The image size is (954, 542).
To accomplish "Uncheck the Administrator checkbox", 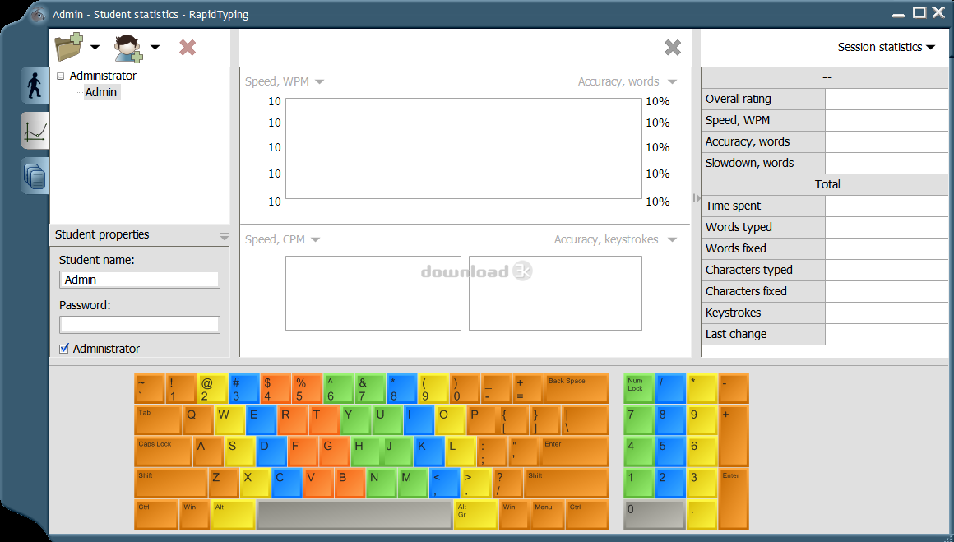I will (x=63, y=348).
